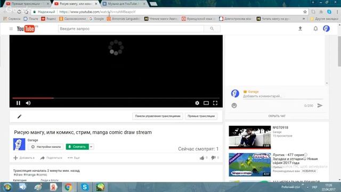Send the chat message arrow
This screenshot has width=341, height=192.
pyautogui.click(x=320, y=106)
